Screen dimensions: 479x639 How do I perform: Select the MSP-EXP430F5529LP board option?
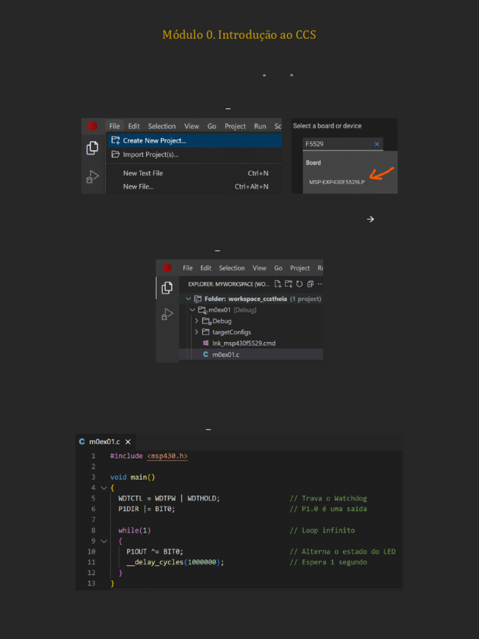coord(337,182)
